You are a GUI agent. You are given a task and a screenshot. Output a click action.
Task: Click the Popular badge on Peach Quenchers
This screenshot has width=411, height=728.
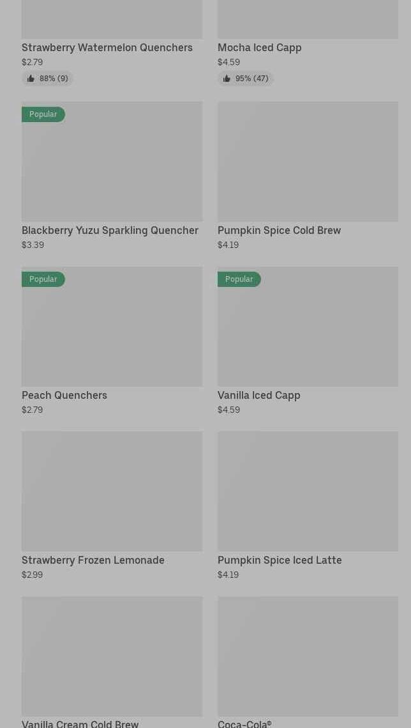tap(43, 279)
